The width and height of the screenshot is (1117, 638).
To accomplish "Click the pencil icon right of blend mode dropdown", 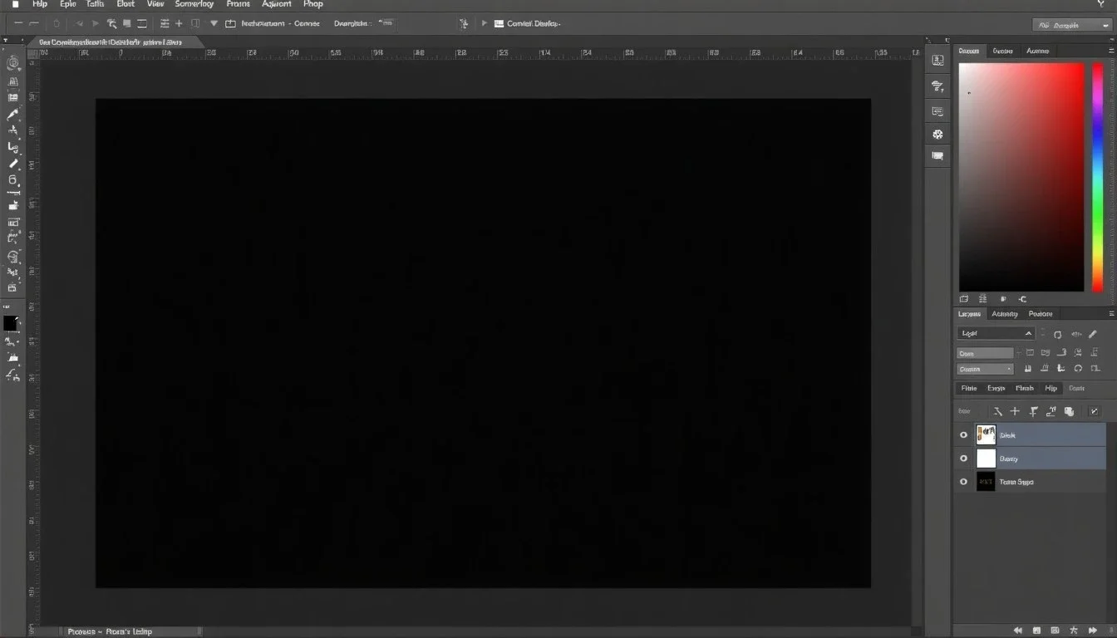I will pos(1093,334).
